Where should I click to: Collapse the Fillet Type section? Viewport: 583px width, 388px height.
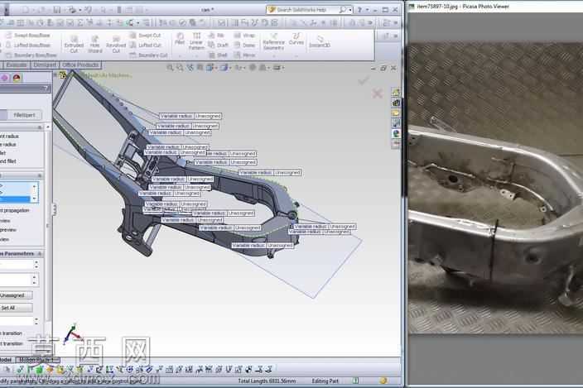click(40, 127)
